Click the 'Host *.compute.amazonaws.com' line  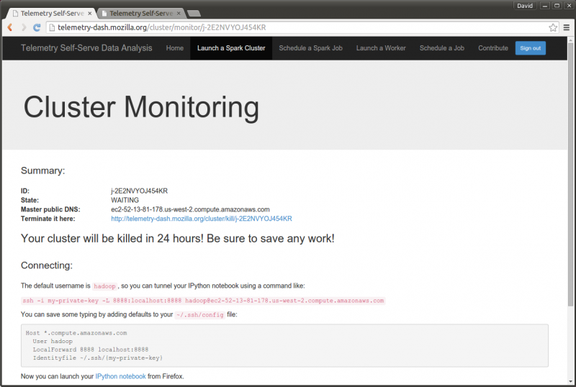coord(76,333)
